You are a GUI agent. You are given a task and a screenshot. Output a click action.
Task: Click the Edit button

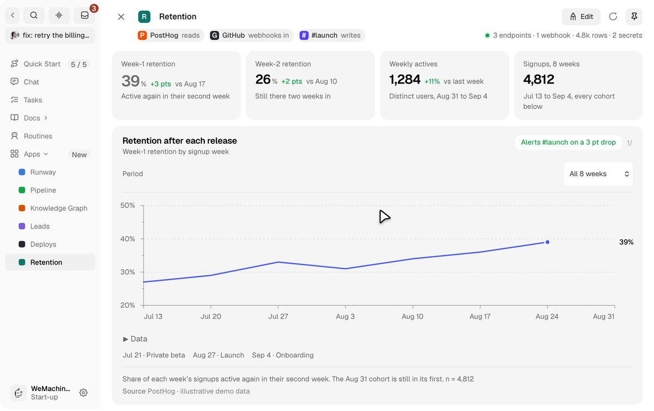click(x=581, y=16)
